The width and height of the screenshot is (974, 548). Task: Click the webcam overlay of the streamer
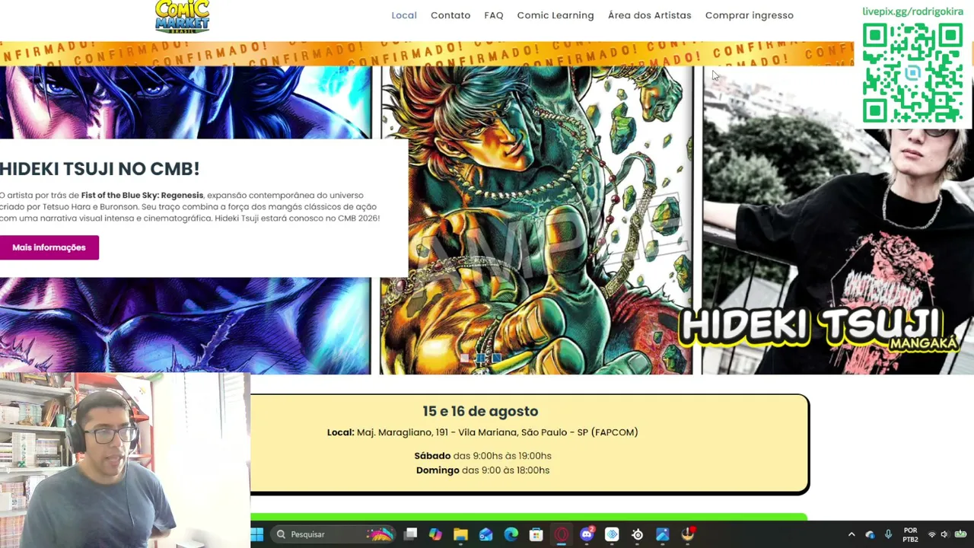pos(125,460)
